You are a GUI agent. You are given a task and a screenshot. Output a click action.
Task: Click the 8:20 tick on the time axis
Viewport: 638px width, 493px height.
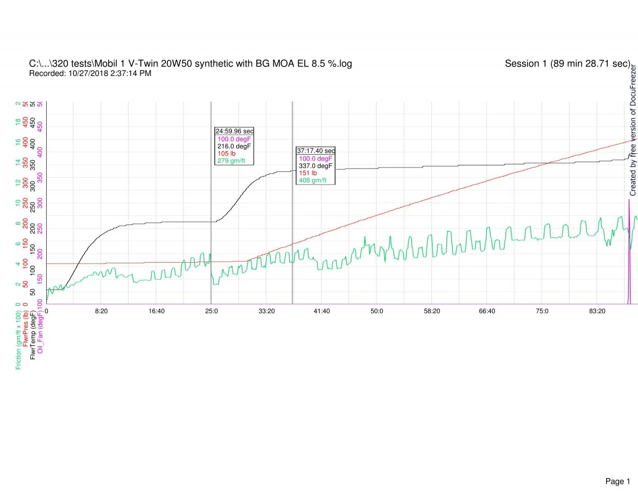pos(102,311)
